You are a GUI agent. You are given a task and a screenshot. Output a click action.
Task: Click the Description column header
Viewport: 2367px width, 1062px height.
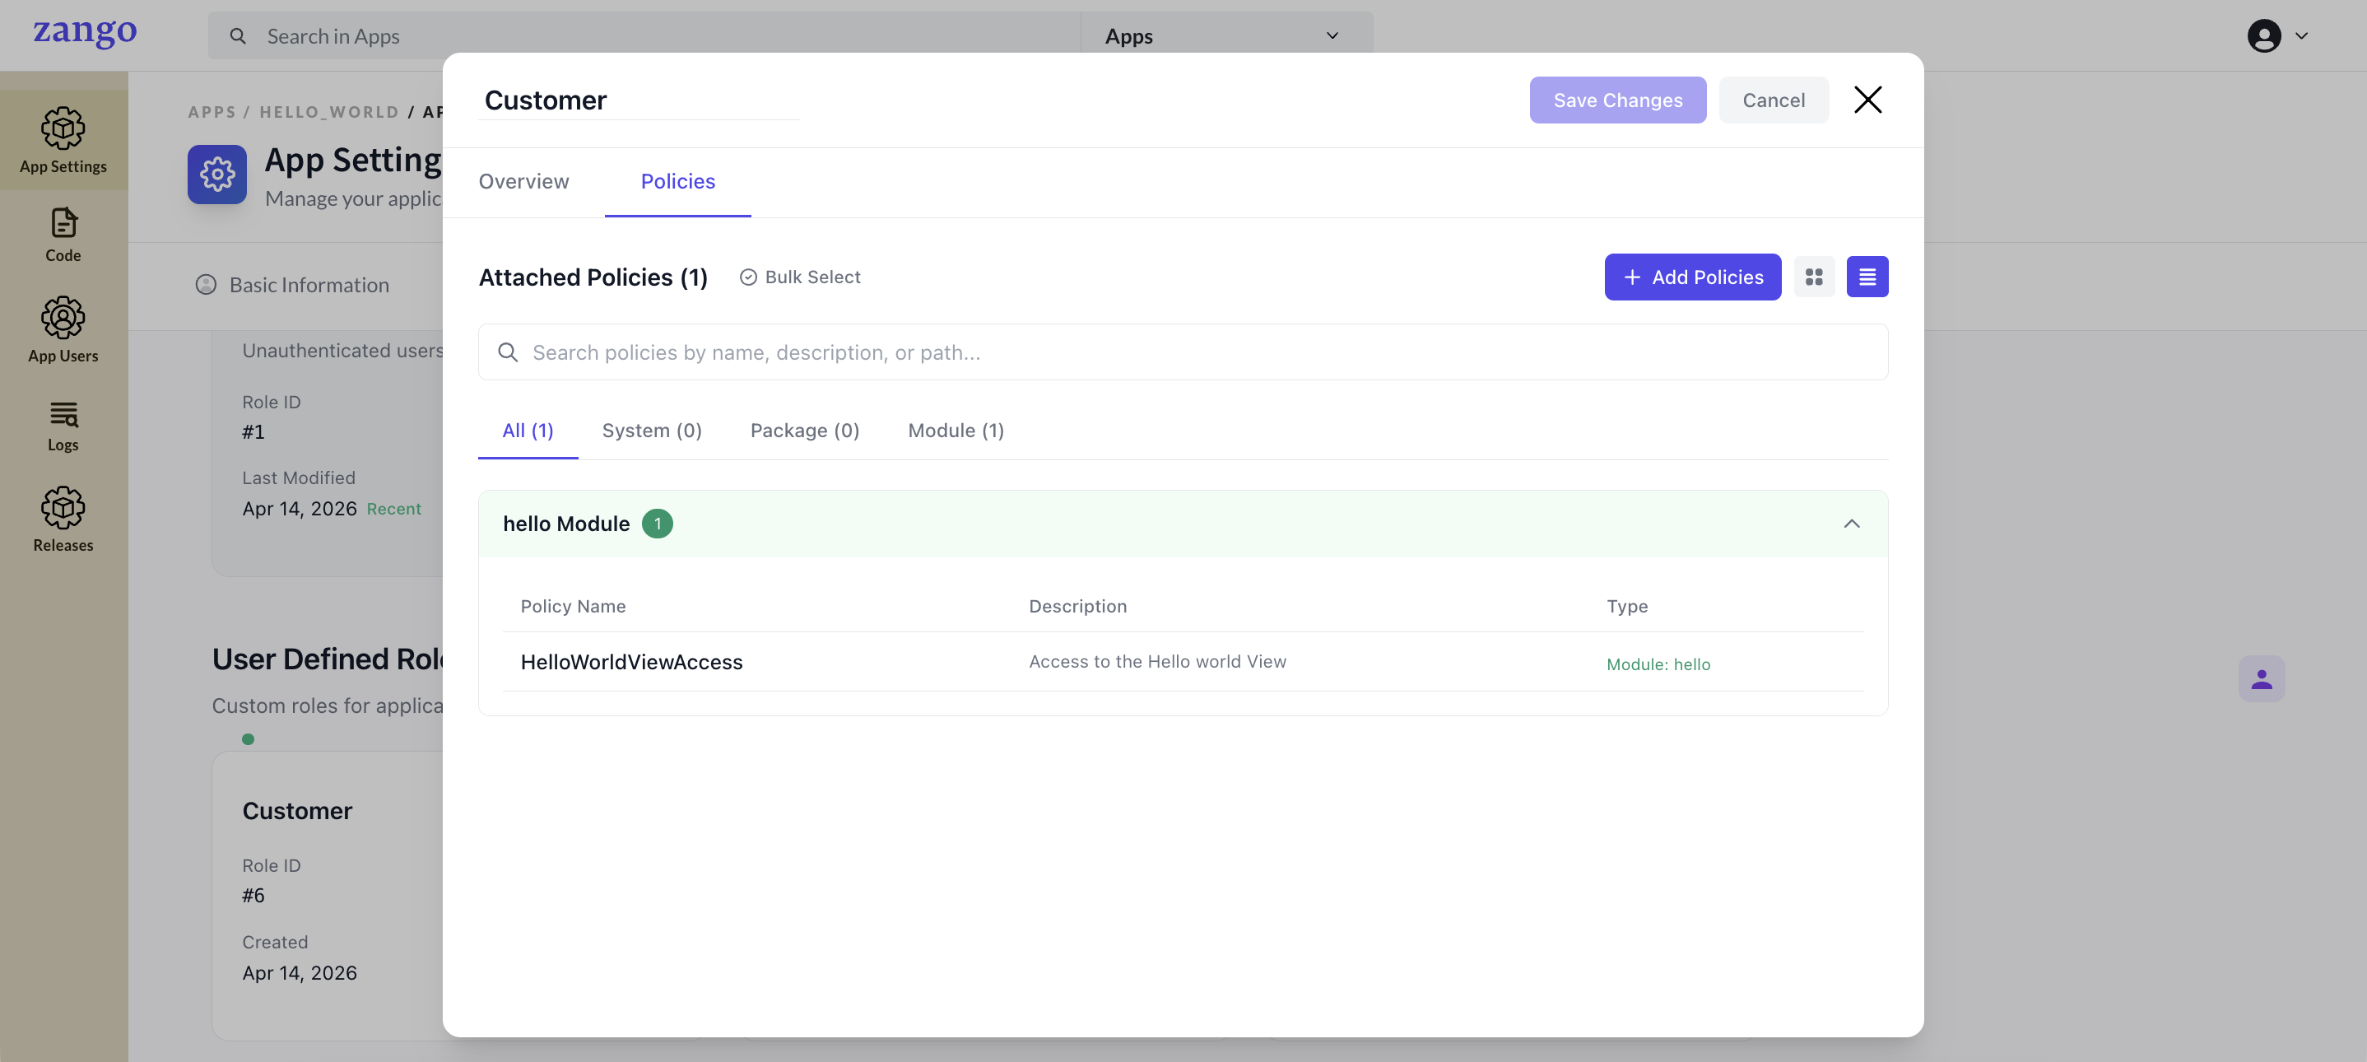coord(1077,606)
